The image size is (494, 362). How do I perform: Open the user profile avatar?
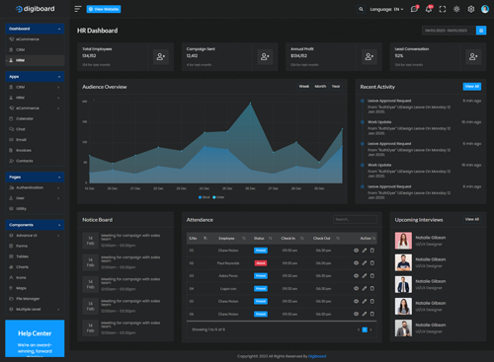point(485,9)
